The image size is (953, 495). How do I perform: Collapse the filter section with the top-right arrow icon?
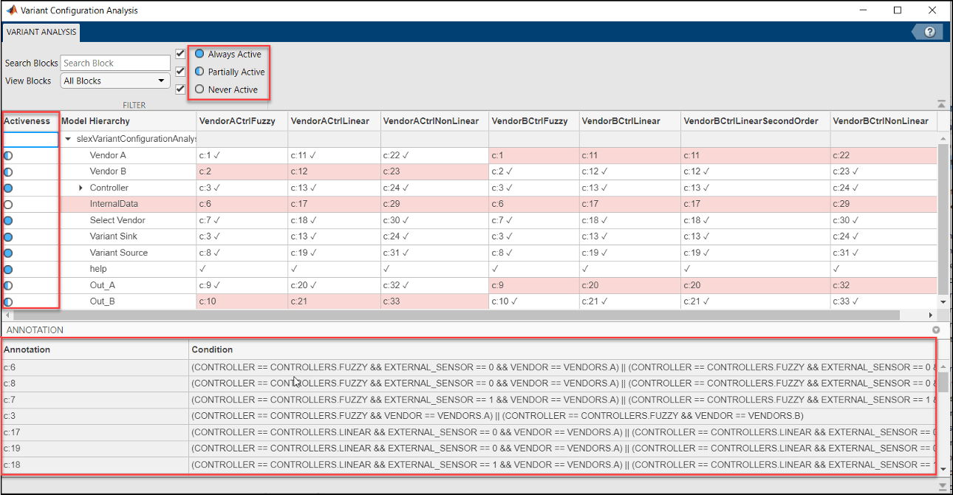click(941, 104)
